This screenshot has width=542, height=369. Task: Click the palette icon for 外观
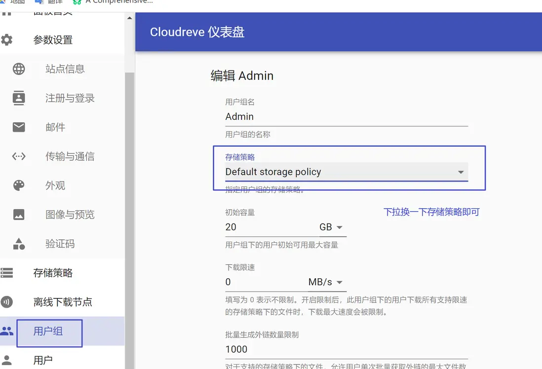coord(19,185)
